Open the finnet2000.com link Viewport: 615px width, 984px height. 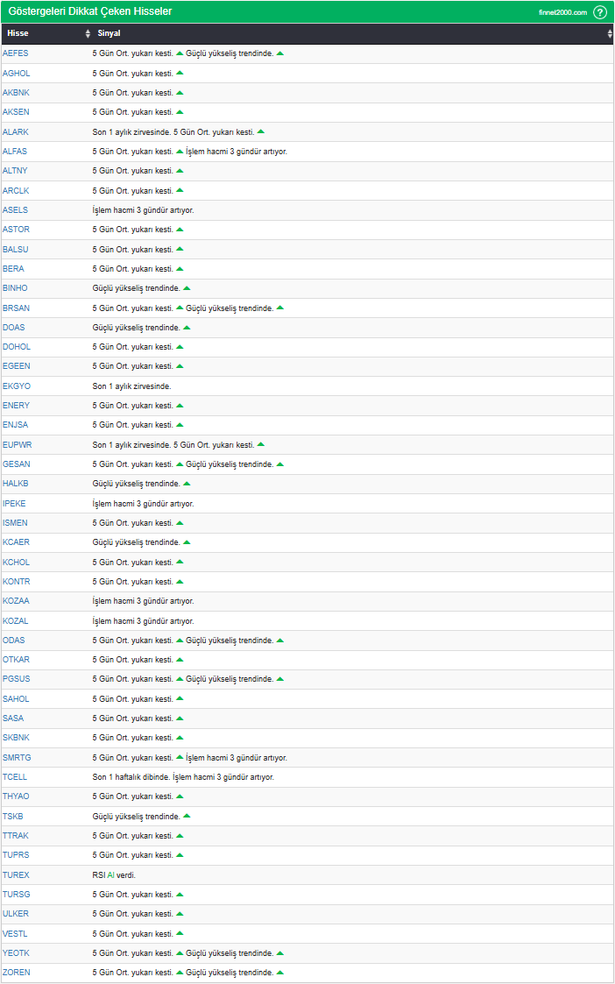pos(562,12)
